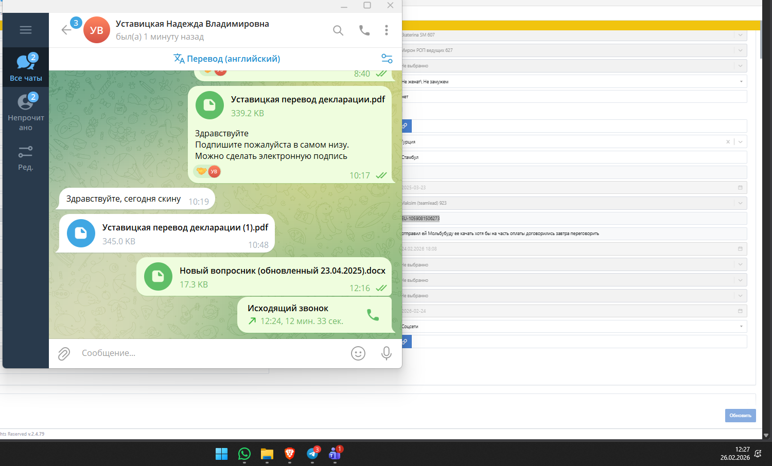772x466 pixels.
Task: Open the Windows Start menu
Action: pyautogui.click(x=221, y=454)
